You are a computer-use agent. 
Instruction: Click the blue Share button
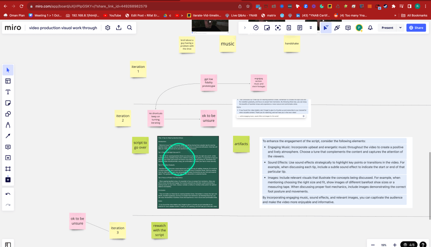point(416,28)
